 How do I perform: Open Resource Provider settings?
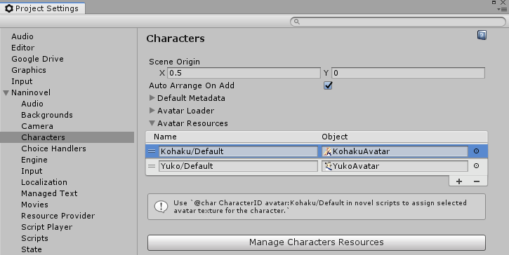pos(58,216)
